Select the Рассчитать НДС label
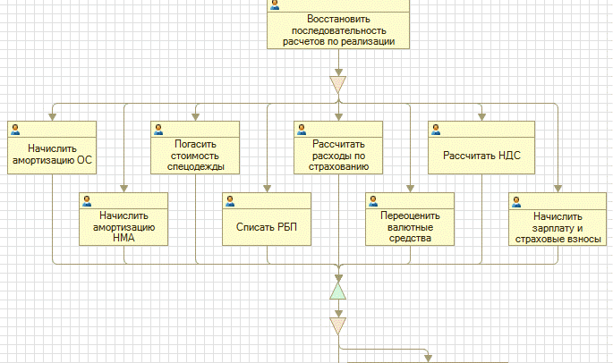The width and height of the screenshot is (613, 363). click(481, 156)
